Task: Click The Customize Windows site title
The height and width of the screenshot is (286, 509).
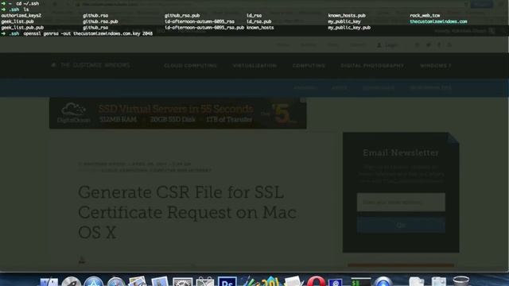Action: 95,65
